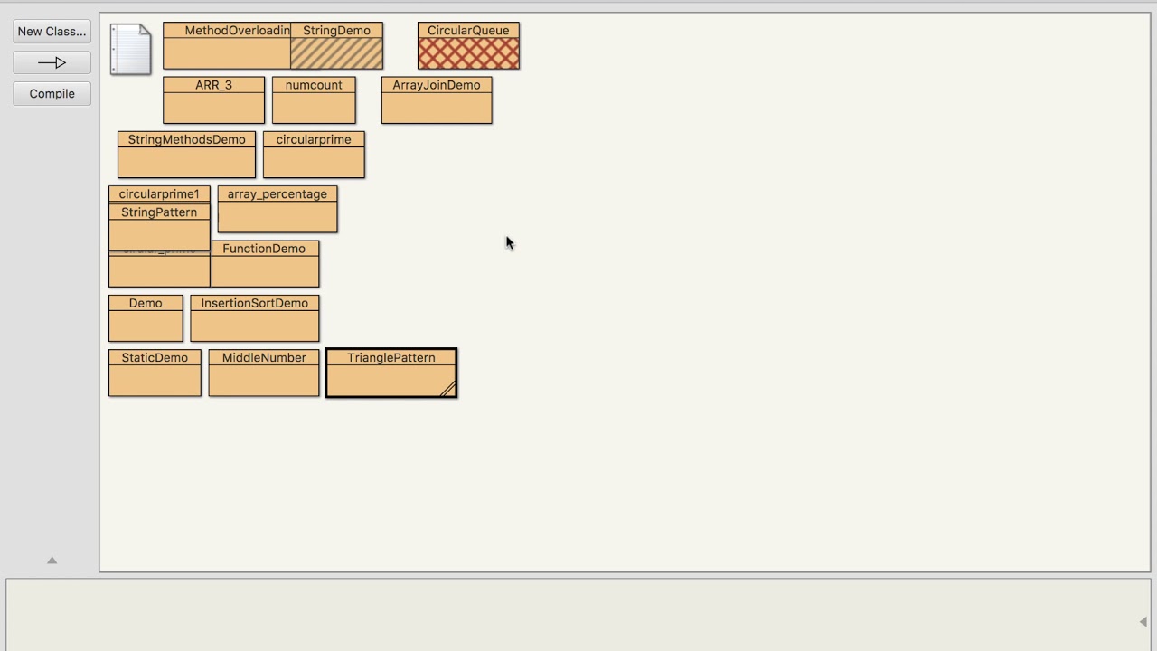Screen dimensions: 1157x651
Task: Click the object bench collapse arrow
Action: pos(1143,621)
